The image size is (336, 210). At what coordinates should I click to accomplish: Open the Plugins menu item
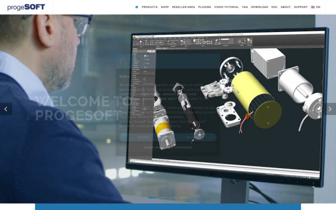point(204,7)
